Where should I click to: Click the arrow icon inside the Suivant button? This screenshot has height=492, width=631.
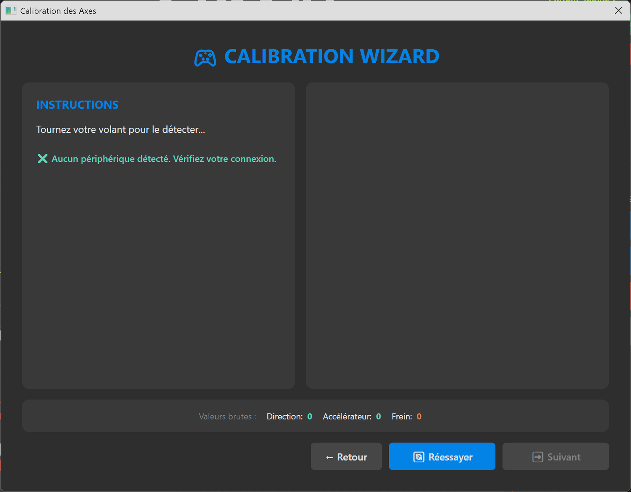538,457
